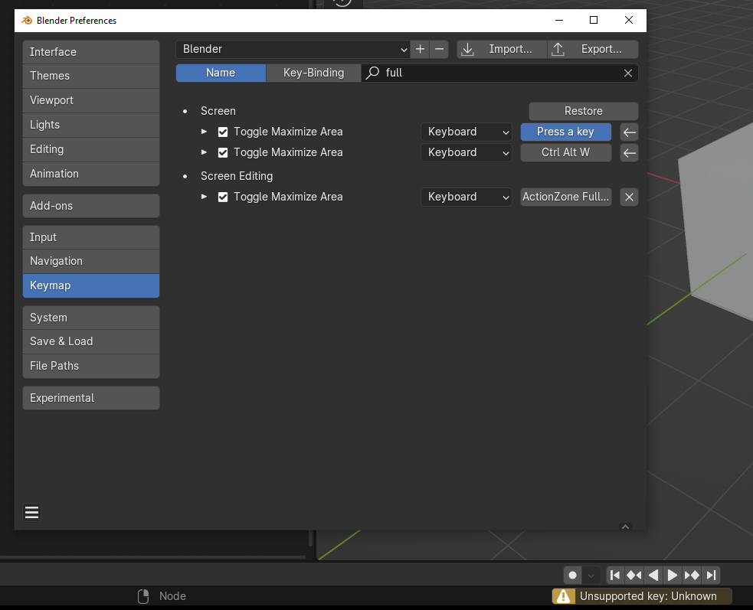Screen dimensions: 753x610
Task: Add a new keymap preset with plus icon
Action: pos(420,49)
